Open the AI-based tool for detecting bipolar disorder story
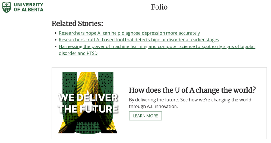This screenshot has height=143, width=271. 139,40
